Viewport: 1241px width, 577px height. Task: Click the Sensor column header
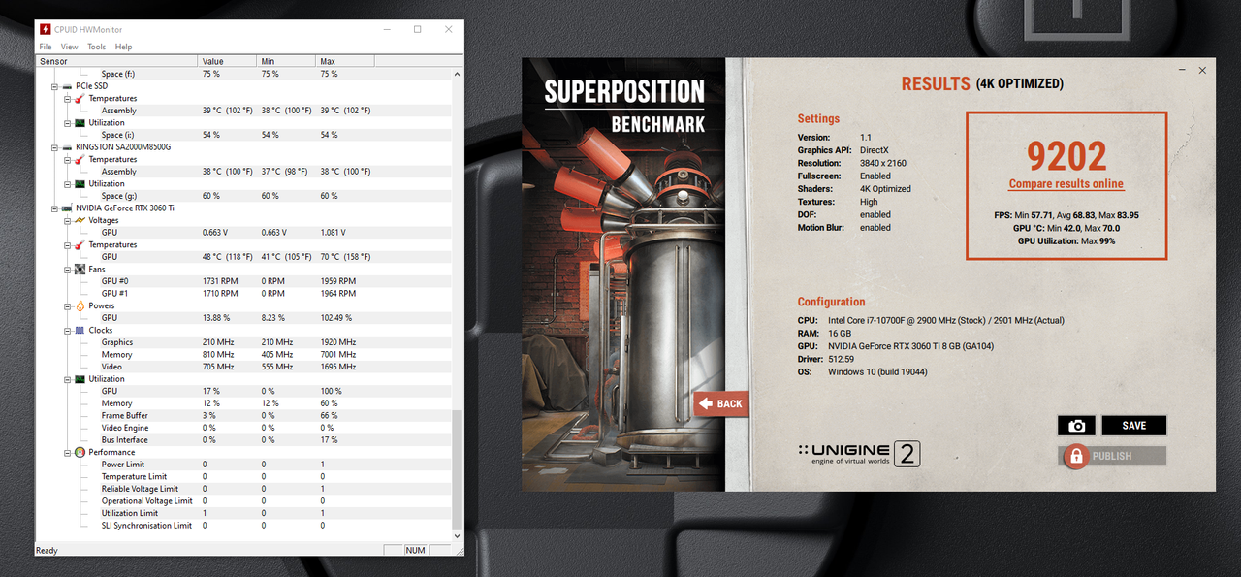(116, 61)
